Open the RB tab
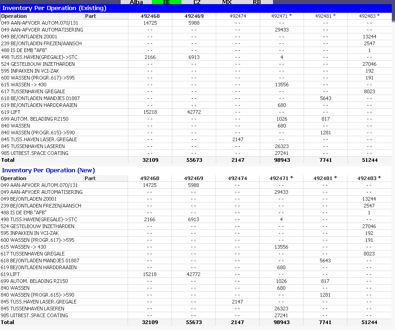The image size is (395, 330). 257,2
